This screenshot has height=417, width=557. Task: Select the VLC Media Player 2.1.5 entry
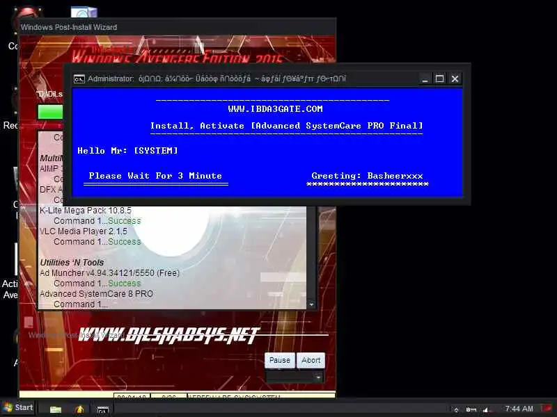click(x=84, y=231)
